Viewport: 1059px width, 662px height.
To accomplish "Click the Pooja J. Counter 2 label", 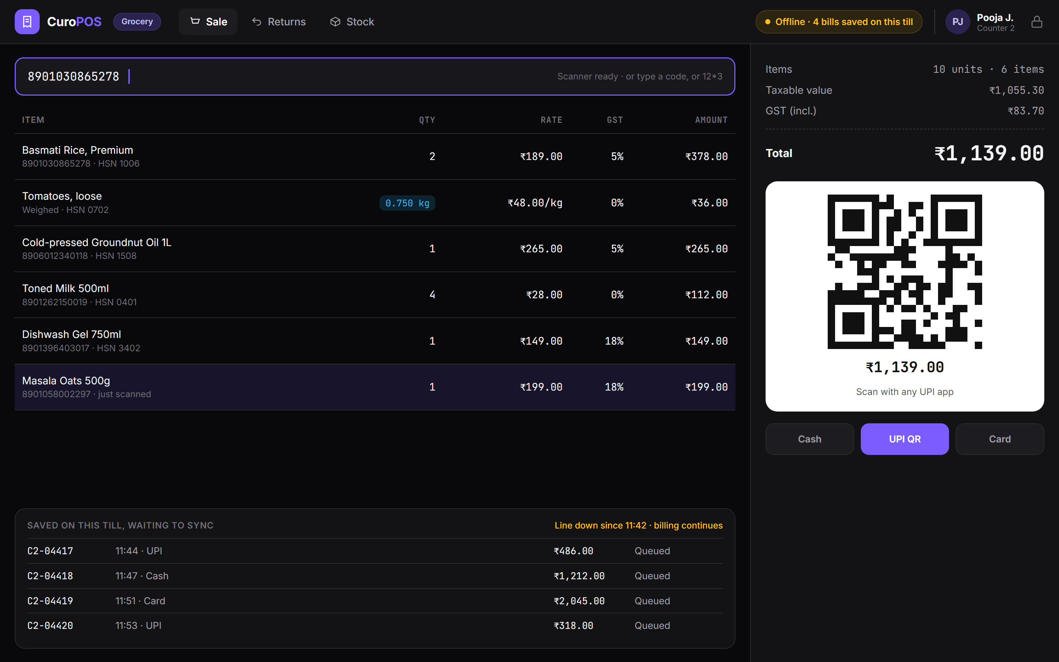I will [x=995, y=22].
